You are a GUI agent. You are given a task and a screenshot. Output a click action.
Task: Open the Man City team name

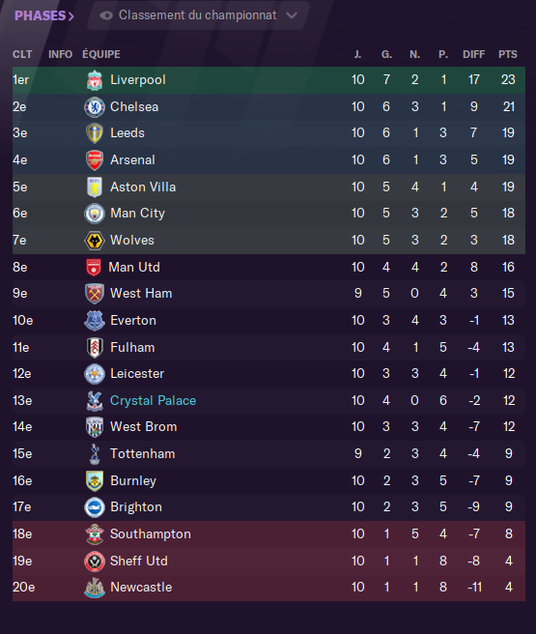pos(137,213)
